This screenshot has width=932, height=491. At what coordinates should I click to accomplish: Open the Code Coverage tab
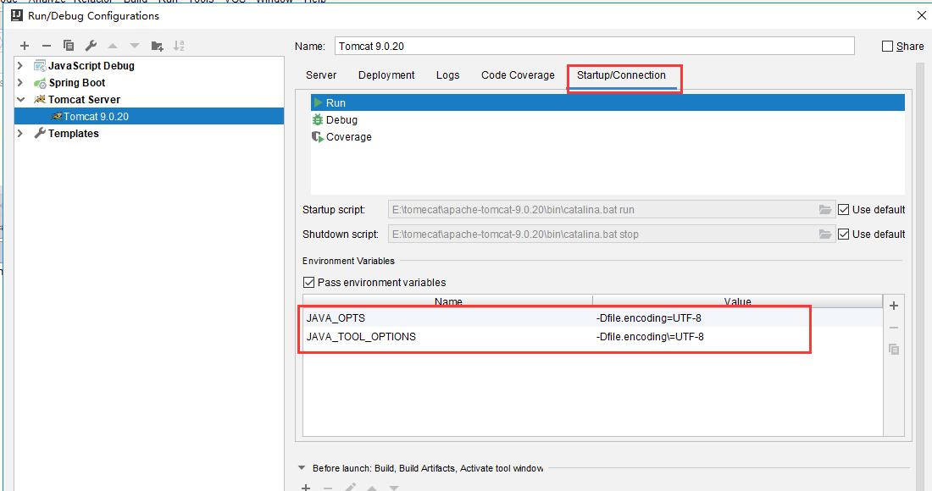tap(518, 74)
